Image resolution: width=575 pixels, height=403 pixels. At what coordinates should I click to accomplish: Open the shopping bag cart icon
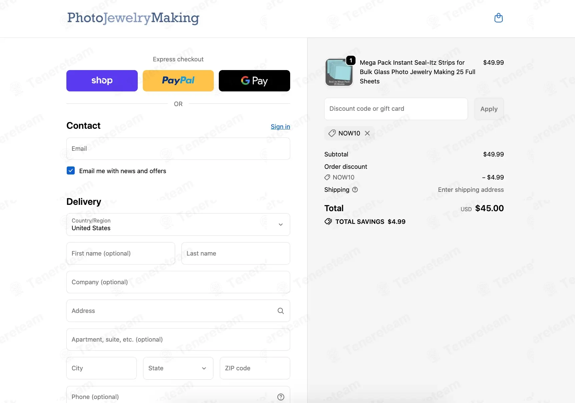tap(498, 18)
